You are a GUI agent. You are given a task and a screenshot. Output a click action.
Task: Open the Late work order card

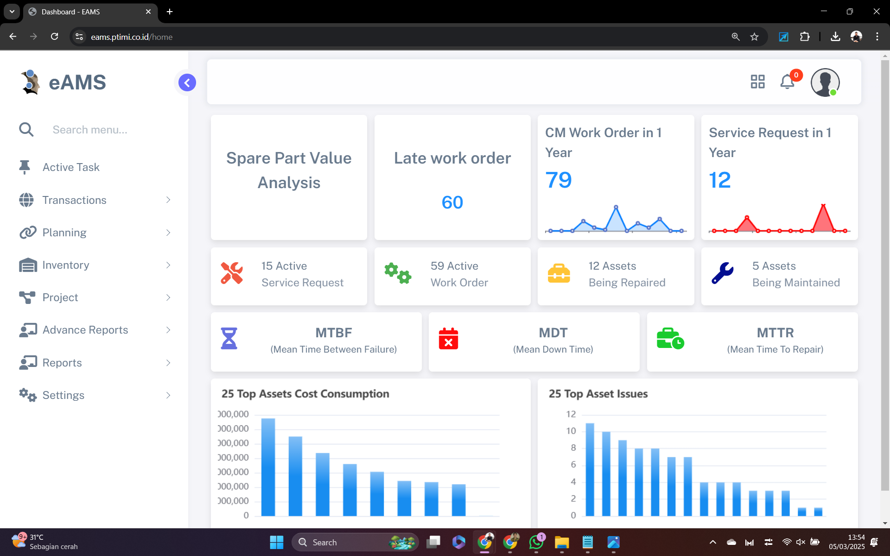click(x=452, y=178)
